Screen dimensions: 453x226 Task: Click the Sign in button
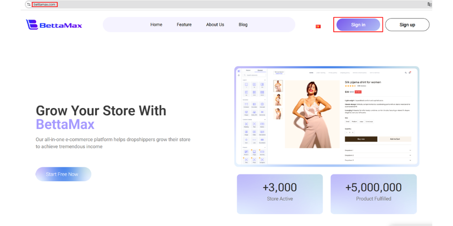pos(358,24)
